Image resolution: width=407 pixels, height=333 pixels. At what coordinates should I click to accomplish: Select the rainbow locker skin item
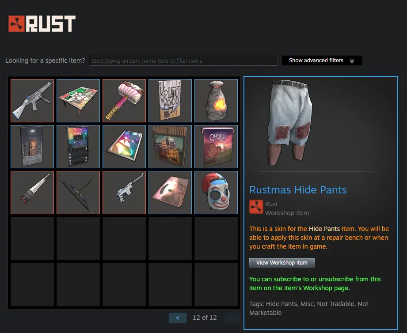[x=78, y=147]
